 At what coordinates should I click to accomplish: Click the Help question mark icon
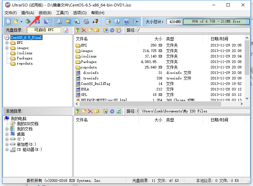pos(126,22)
